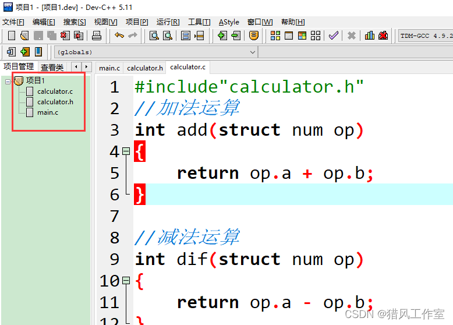Open the TDM-GCC 4.9.2 compiler dropdown
Viewport: 453px width, 325px height.
point(425,36)
